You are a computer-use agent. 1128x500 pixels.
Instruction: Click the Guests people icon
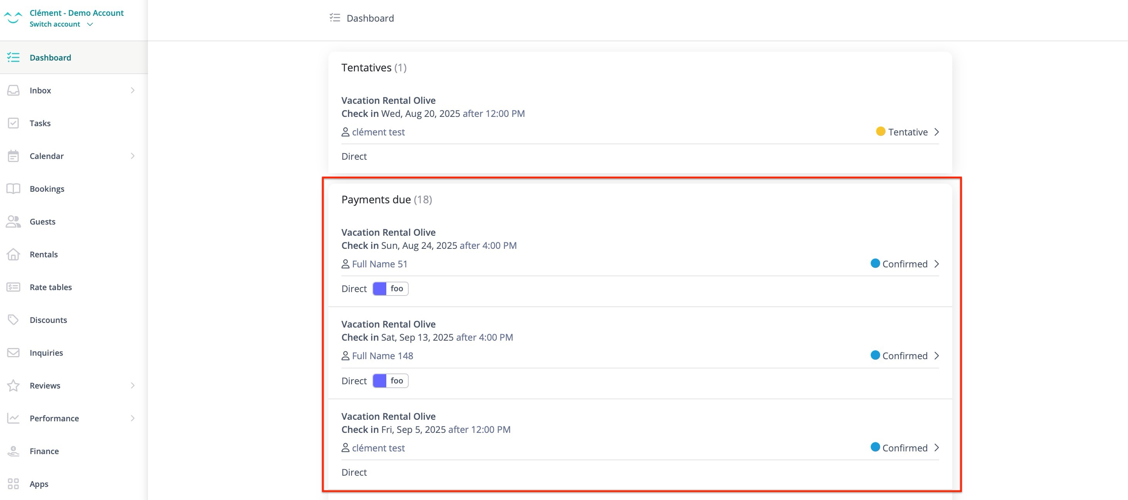pos(14,221)
